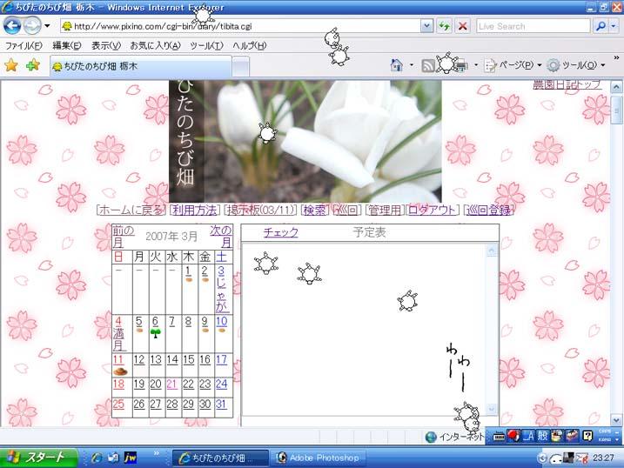Viewport: 624px width, 468px height.
Task: Click the Print printer icon
Action: (x=460, y=65)
